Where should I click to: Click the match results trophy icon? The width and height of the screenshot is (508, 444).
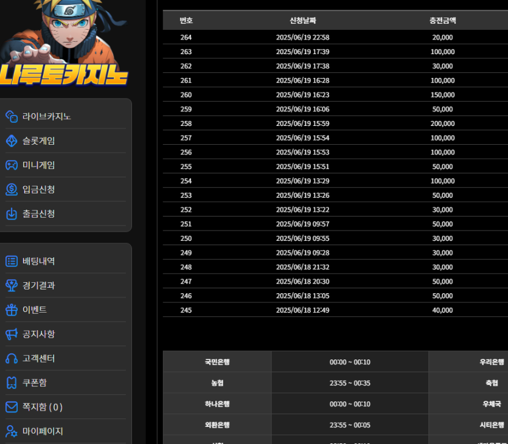click(x=12, y=285)
